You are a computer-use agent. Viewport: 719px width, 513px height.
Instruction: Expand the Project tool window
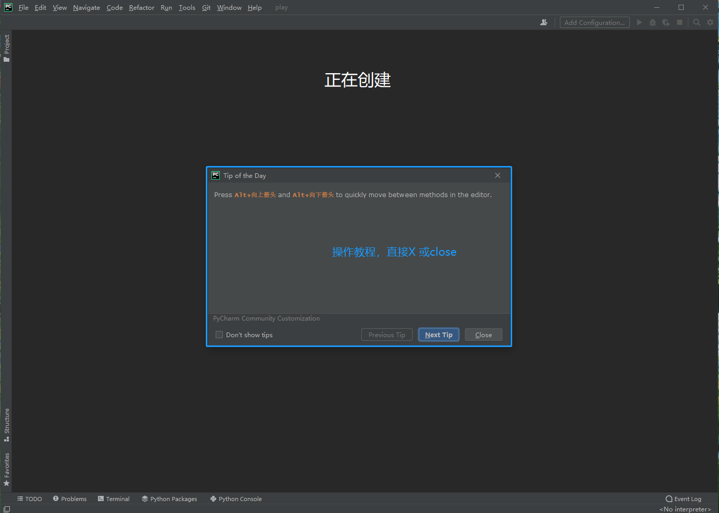point(6,48)
